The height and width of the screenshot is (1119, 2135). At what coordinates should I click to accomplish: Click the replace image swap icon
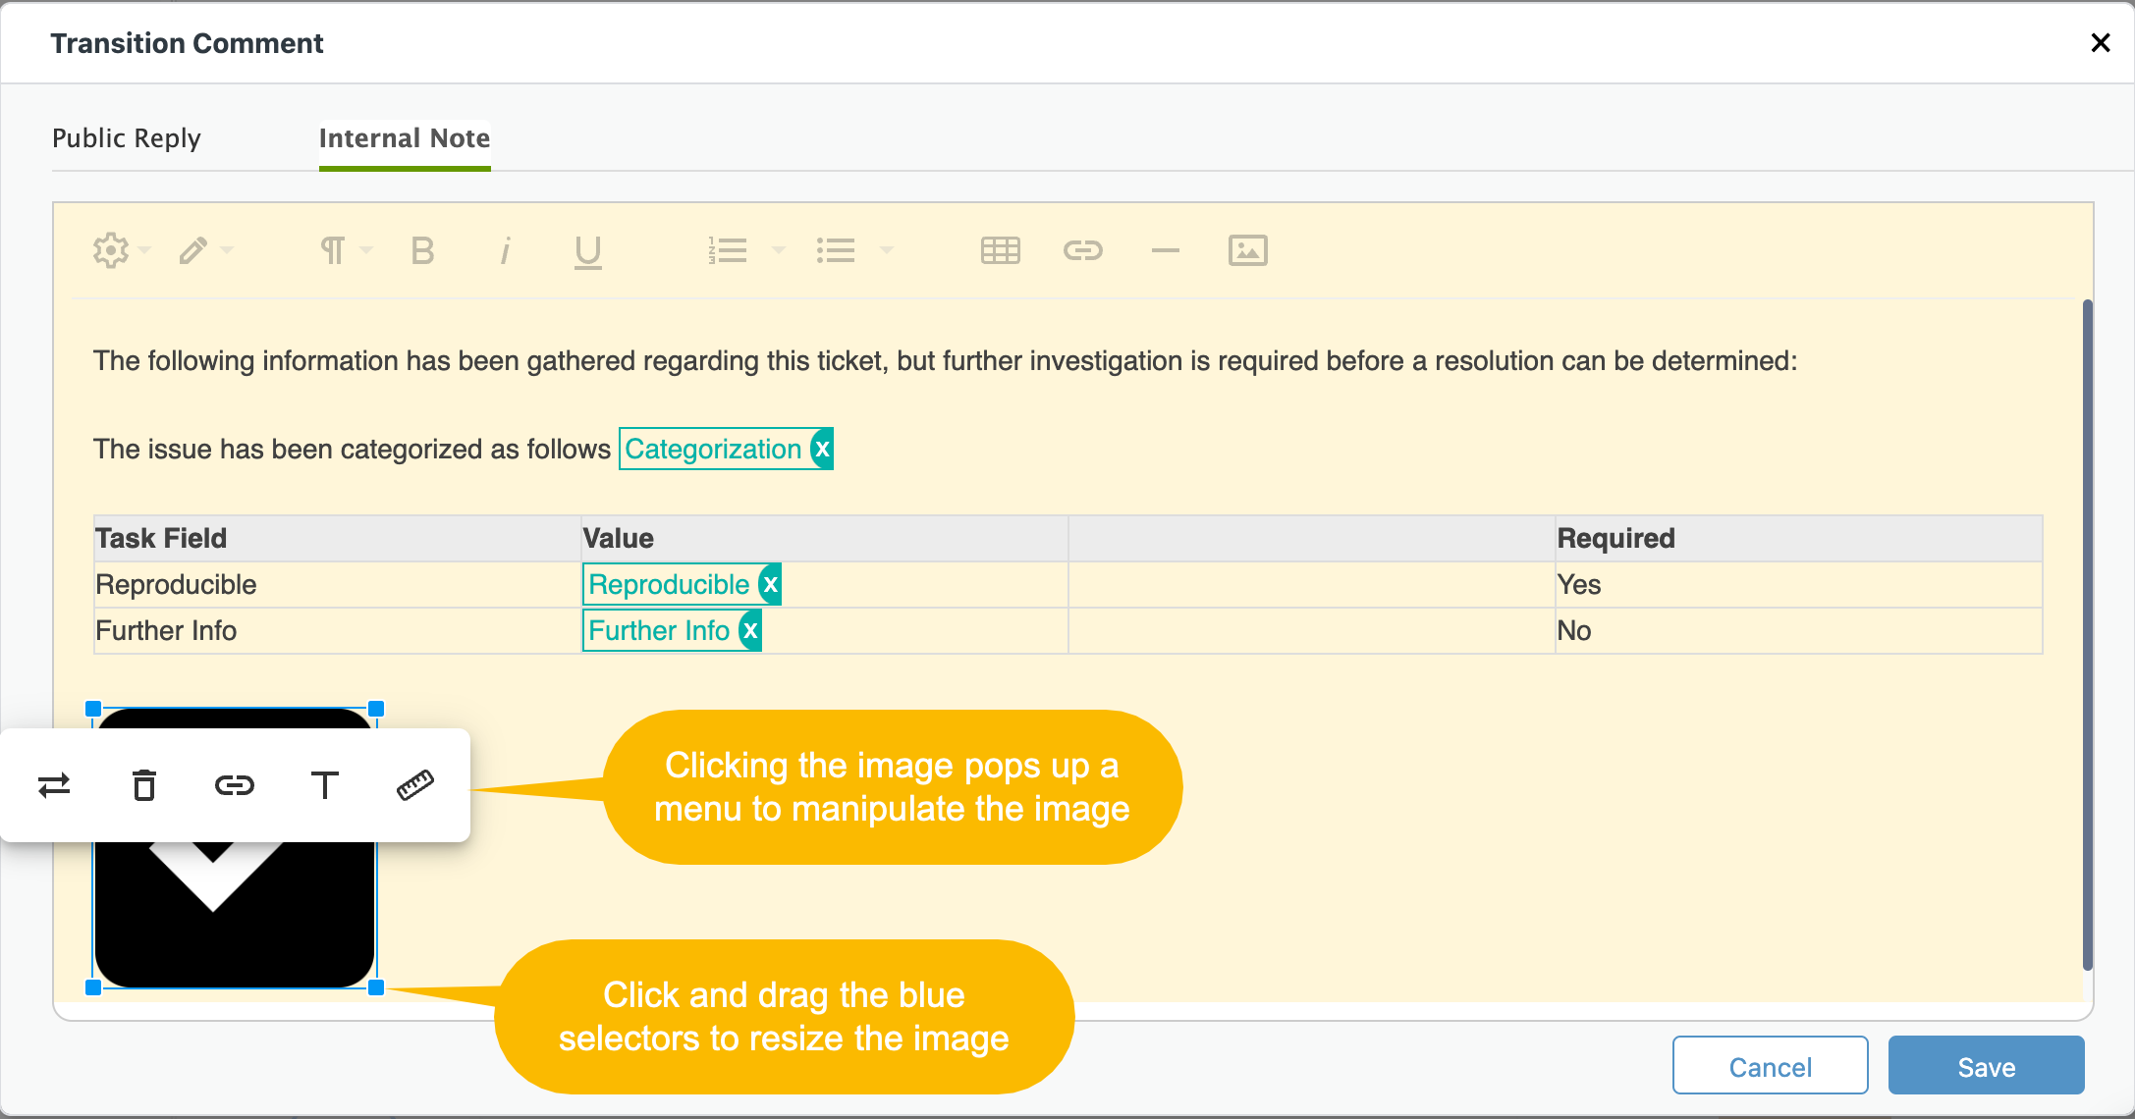[54, 785]
